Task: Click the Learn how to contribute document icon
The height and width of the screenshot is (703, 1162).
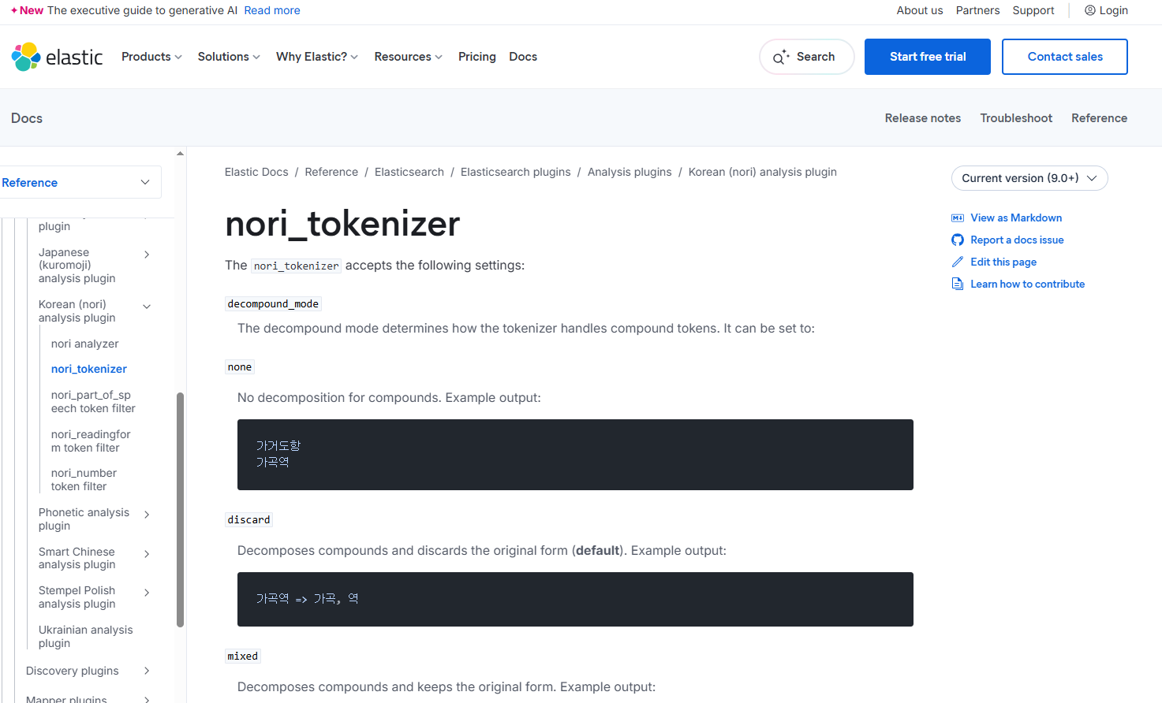Action: tap(958, 285)
